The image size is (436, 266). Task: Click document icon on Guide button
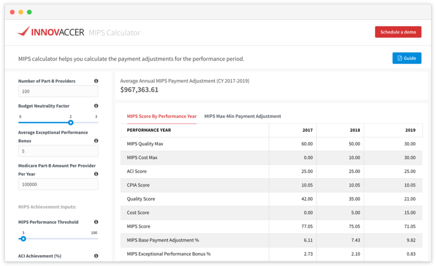point(400,58)
